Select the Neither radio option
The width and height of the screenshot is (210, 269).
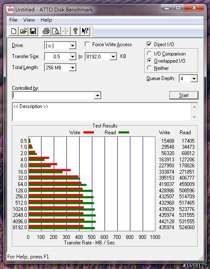coord(149,68)
